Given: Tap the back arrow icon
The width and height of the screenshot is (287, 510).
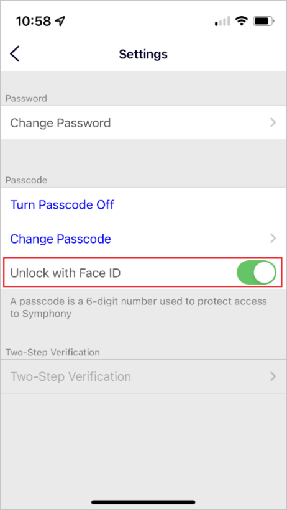Looking at the screenshot, I should [15, 53].
